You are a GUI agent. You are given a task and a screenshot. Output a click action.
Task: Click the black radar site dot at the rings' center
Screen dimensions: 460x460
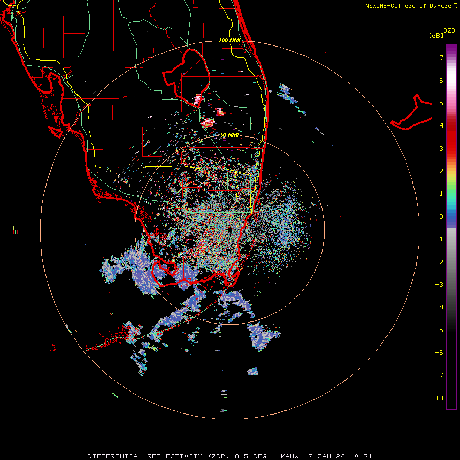coord(229,229)
